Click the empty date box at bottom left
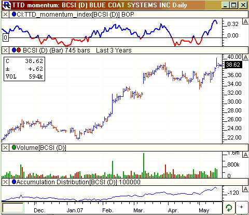Image resolution: width=249 pixels, height=215 pixels. tap(13, 208)
